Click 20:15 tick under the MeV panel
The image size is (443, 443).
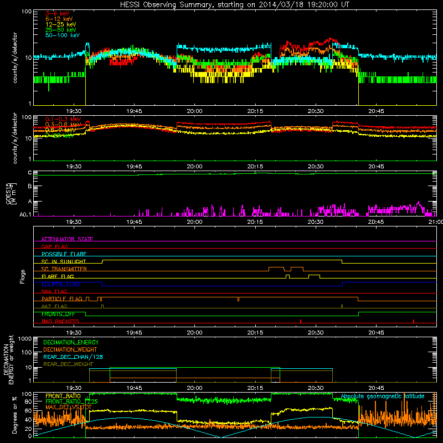click(x=255, y=167)
